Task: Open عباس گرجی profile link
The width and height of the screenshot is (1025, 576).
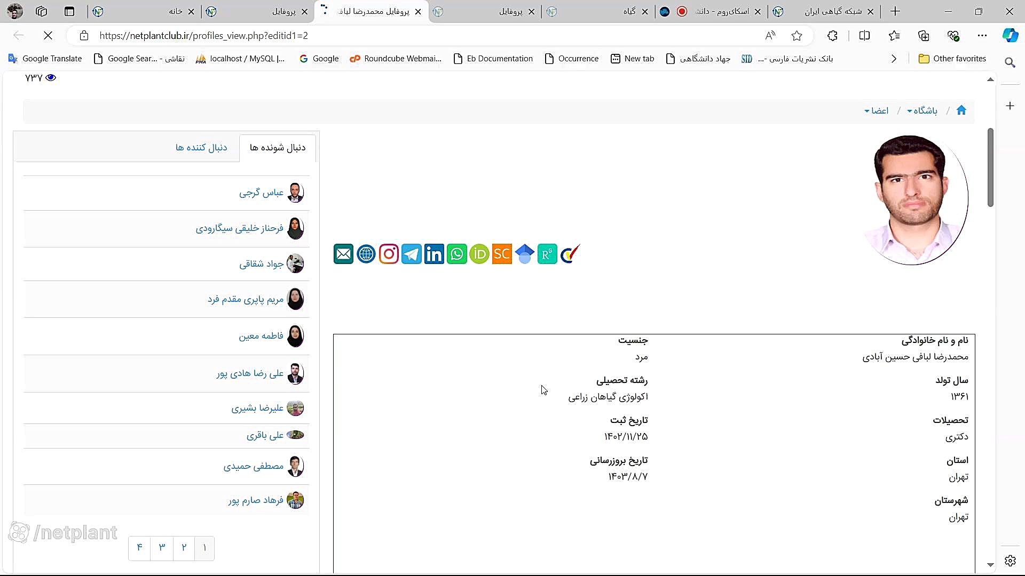Action: [261, 193]
